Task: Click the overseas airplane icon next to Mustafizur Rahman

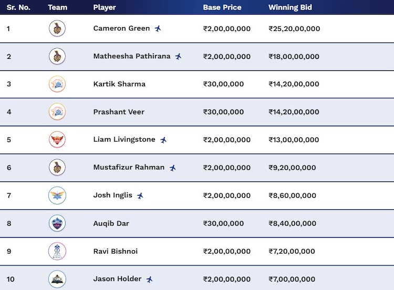Action: tap(172, 168)
